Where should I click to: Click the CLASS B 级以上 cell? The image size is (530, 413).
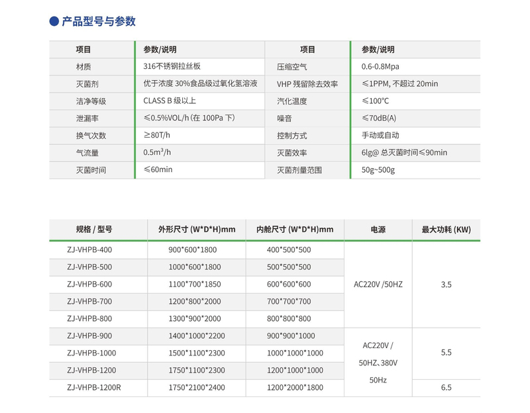click(x=170, y=101)
